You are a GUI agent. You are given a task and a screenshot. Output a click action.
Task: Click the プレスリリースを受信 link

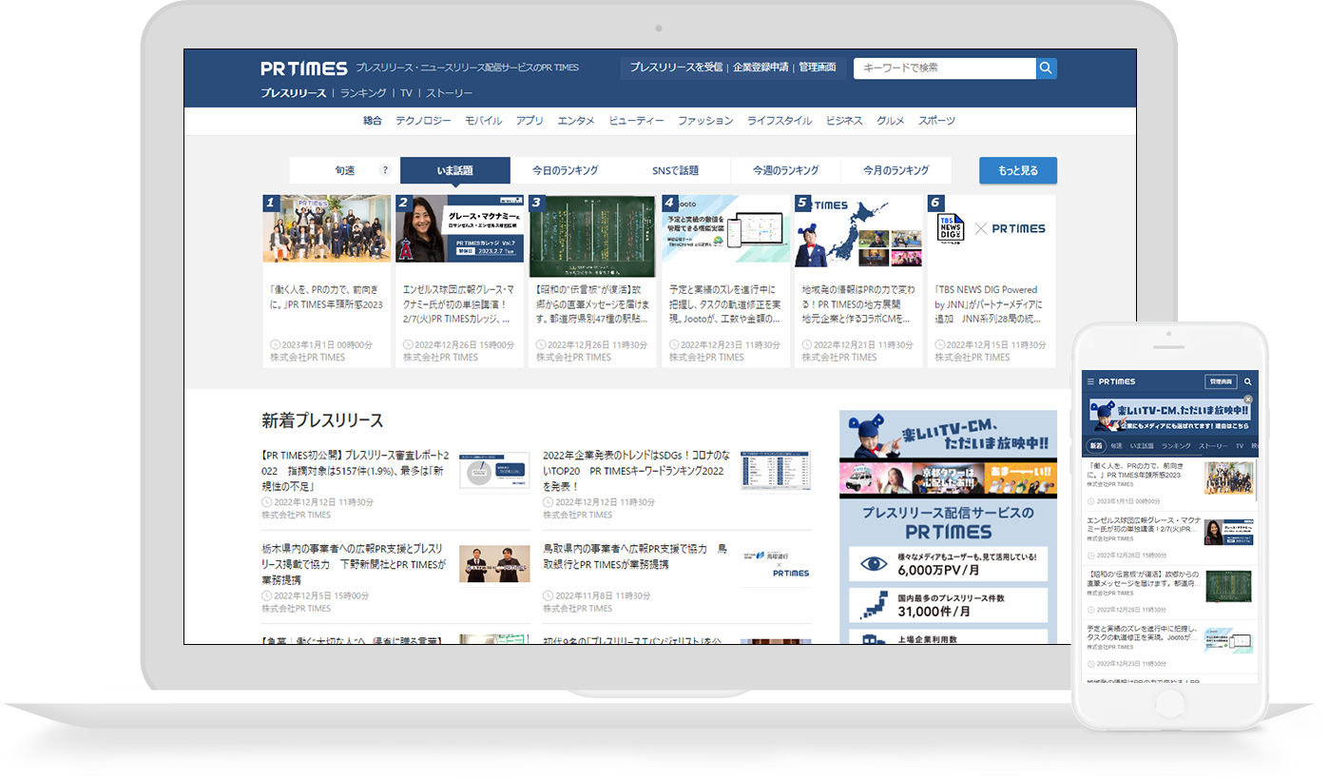pos(676,68)
